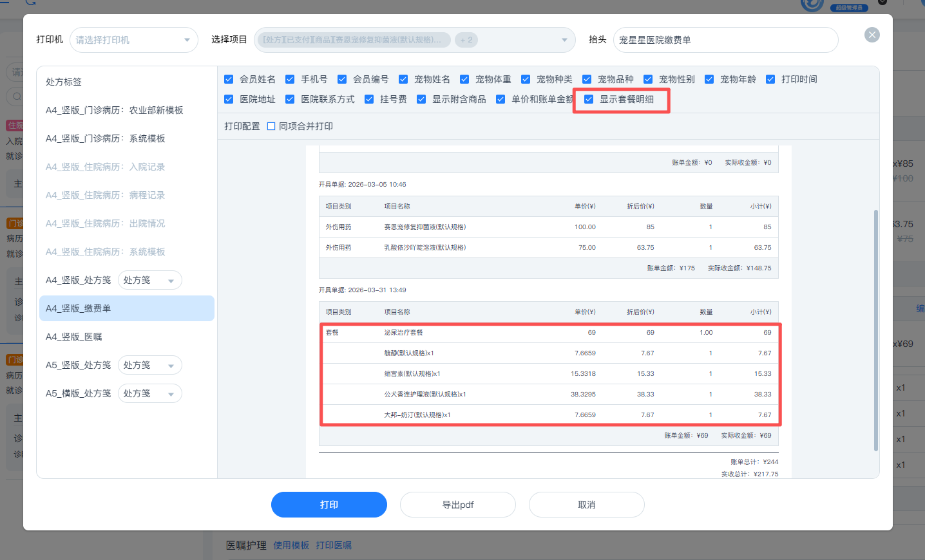Viewport: 925px width, 560px height.
Task: Close the print dialog with X icon
Action: tap(872, 35)
